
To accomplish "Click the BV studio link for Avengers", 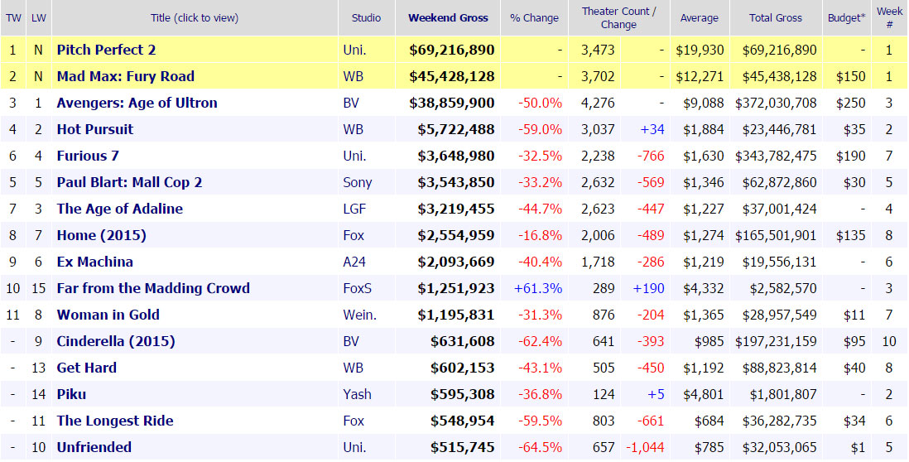I will click(351, 103).
